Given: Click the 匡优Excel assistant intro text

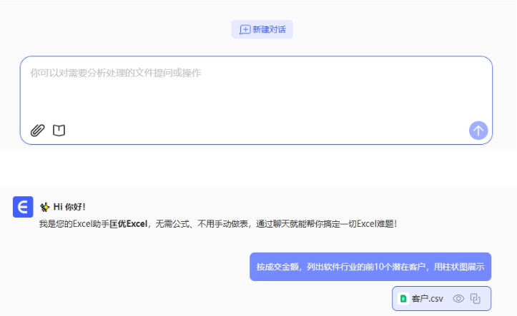Looking at the screenshot, I should point(217,224).
